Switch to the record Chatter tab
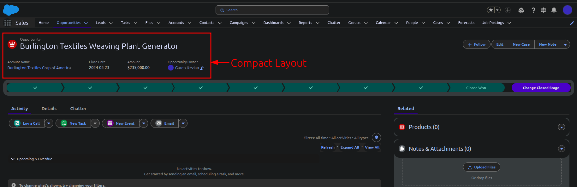This screenshot has height=187, width=577. click(x=78, y=109)
